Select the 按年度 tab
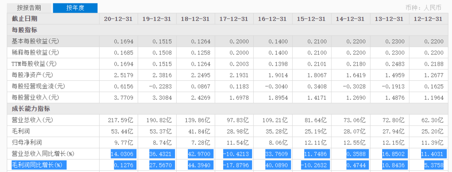Image resolution: width=452 pixels, height=172 pixels. coord(75,8)
